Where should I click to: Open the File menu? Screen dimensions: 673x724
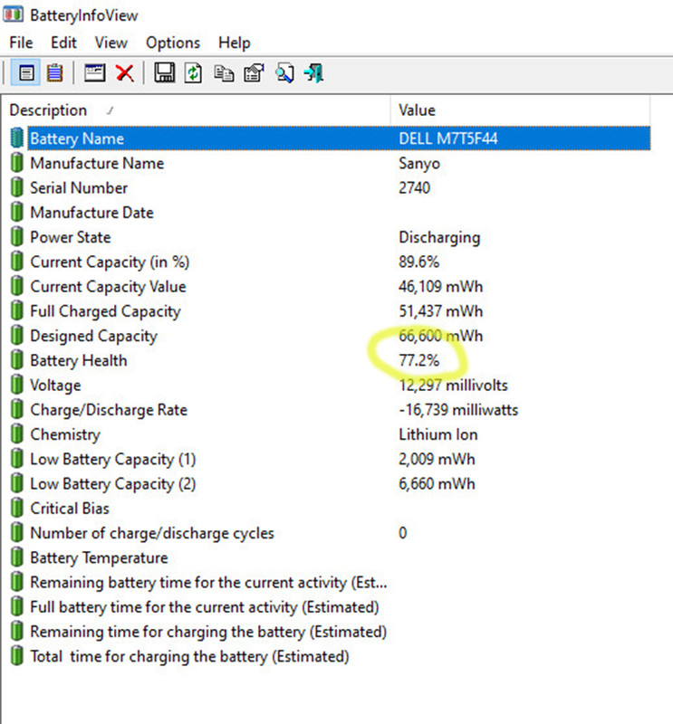point(21,43)
